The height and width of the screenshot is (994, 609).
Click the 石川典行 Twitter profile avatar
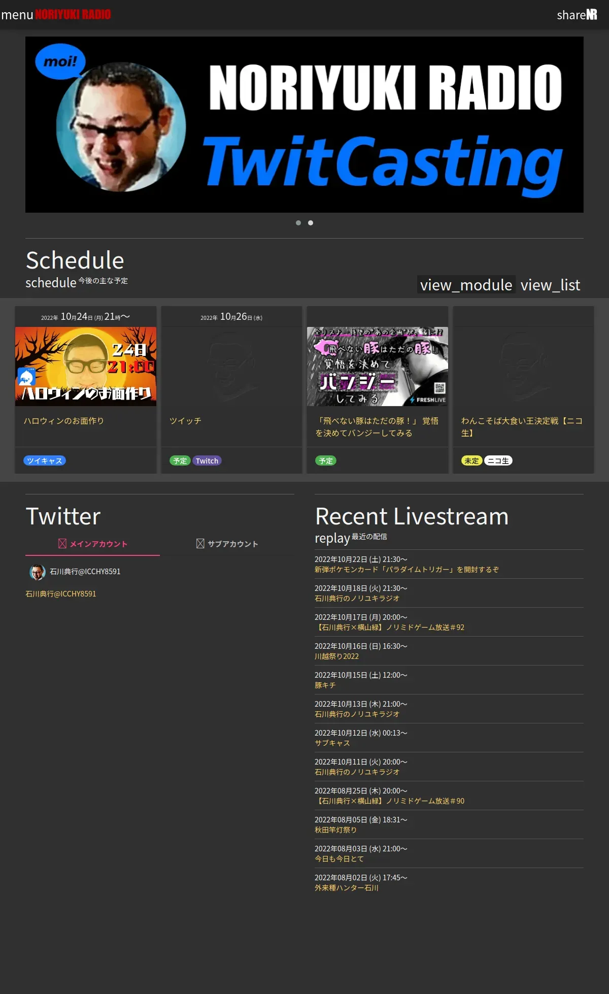pos(37,572)
